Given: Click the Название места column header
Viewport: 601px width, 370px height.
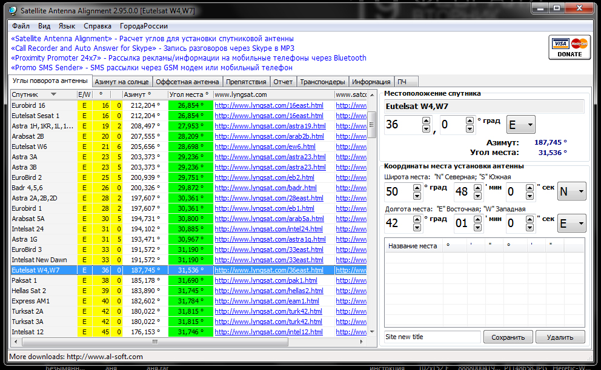Looking at the screenshot, I should click(x=413, y=246).
